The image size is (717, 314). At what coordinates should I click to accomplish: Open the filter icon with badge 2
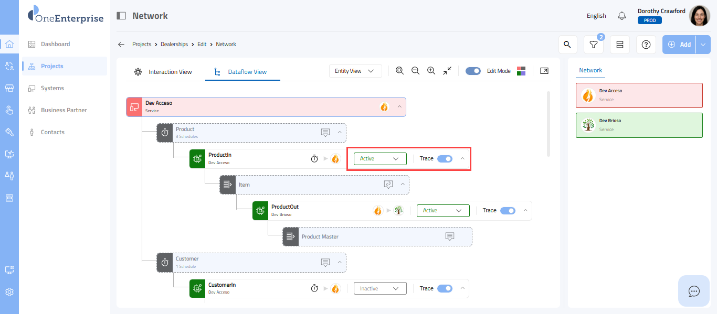593,45
